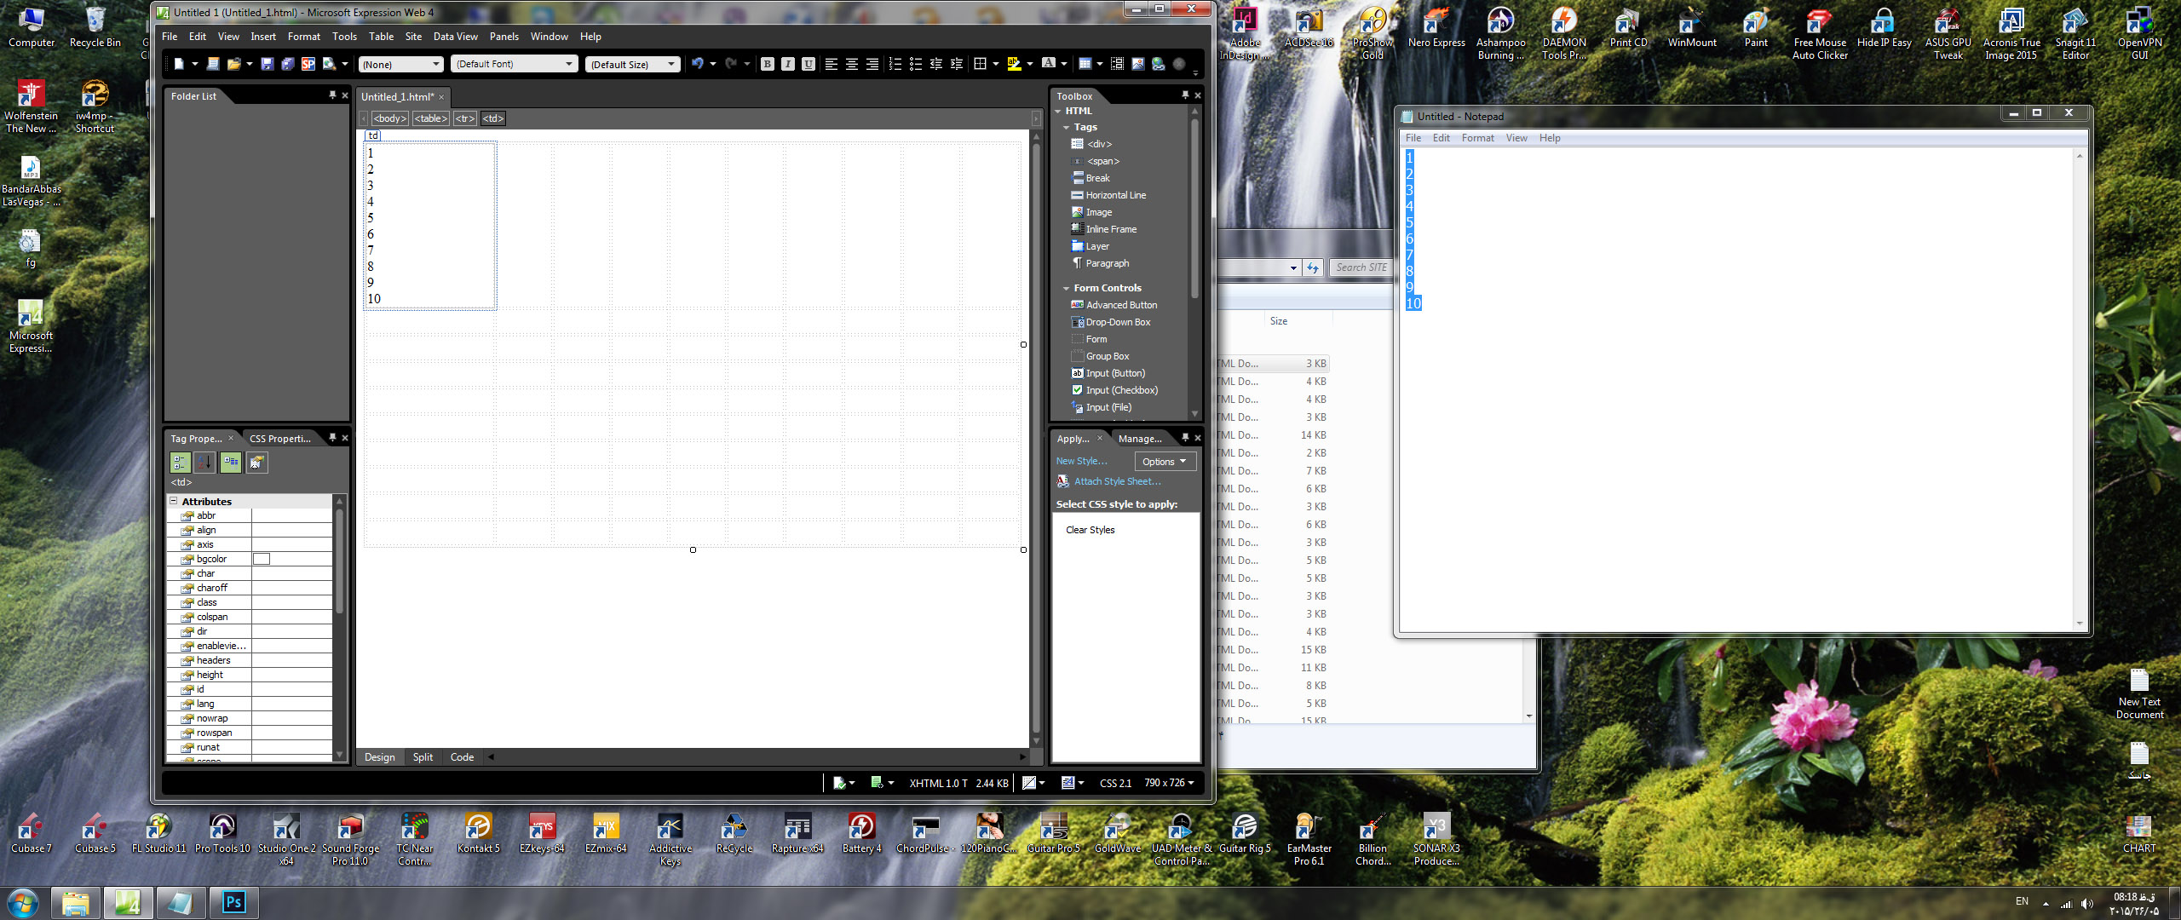2181x920 pixels.
Task: Switch to CSS Properties panel tab
Action: click(x=280, y=439)
